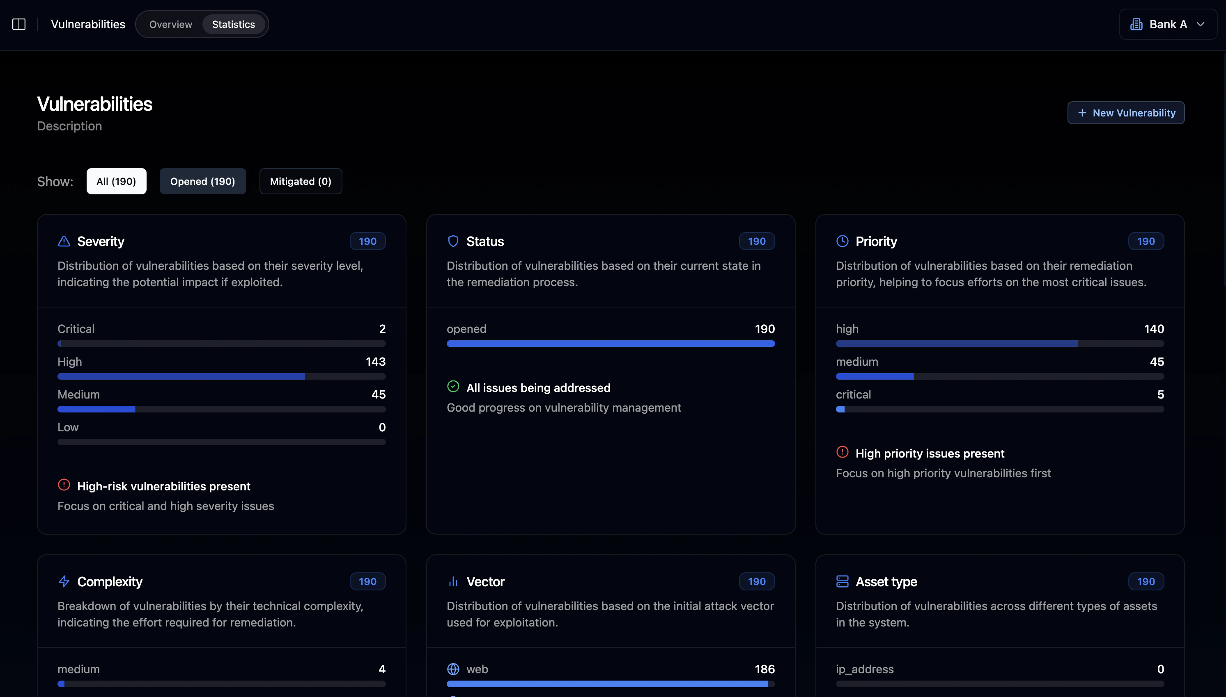
Task: Click the High severity progress bar
Action: (x=221, y=377)
